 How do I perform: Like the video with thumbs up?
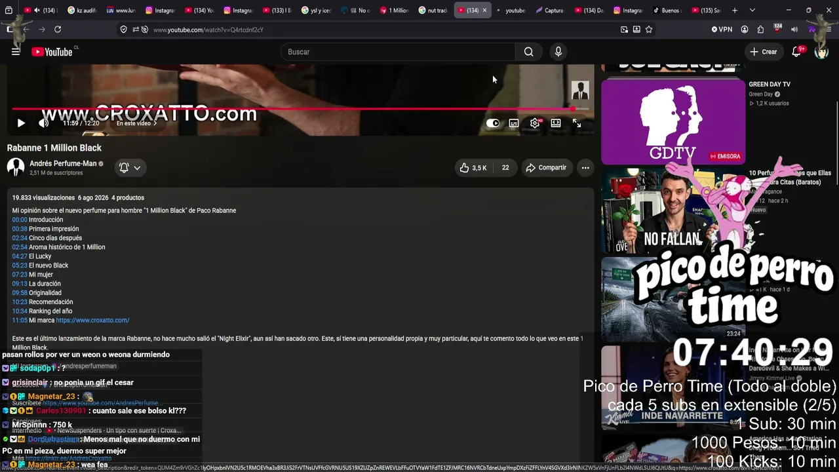pos(473,168)
